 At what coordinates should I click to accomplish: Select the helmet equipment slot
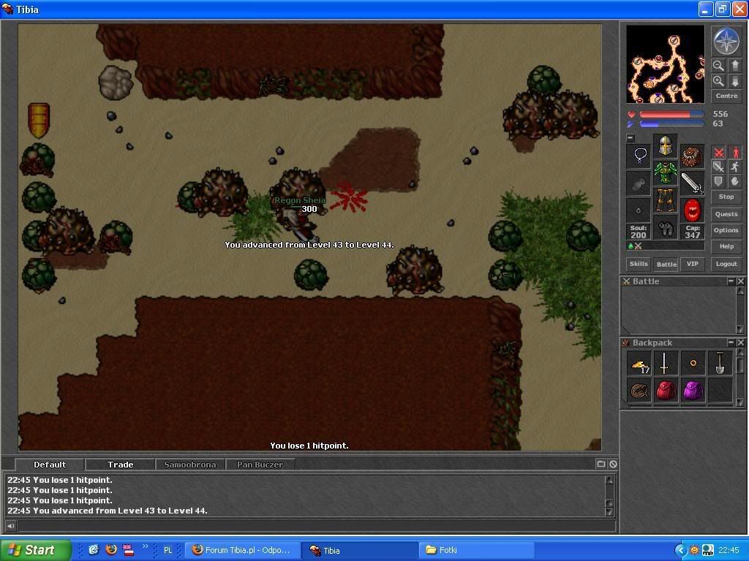click(666, 146)
